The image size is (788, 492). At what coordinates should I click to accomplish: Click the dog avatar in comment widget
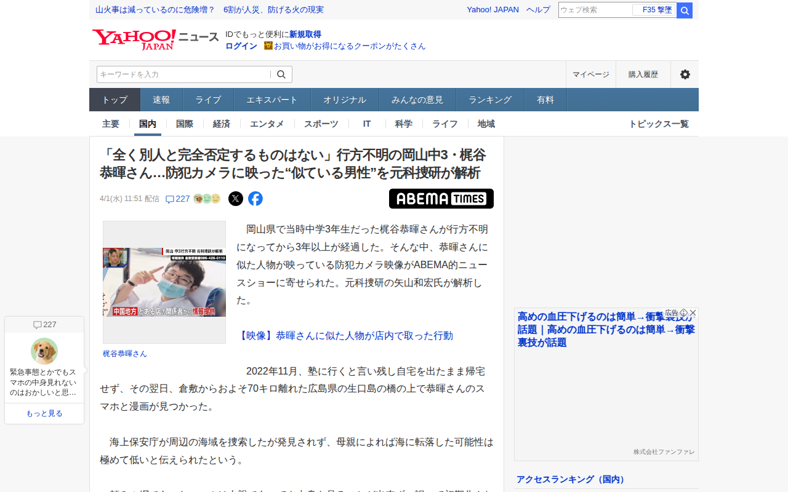click(44, 351)
